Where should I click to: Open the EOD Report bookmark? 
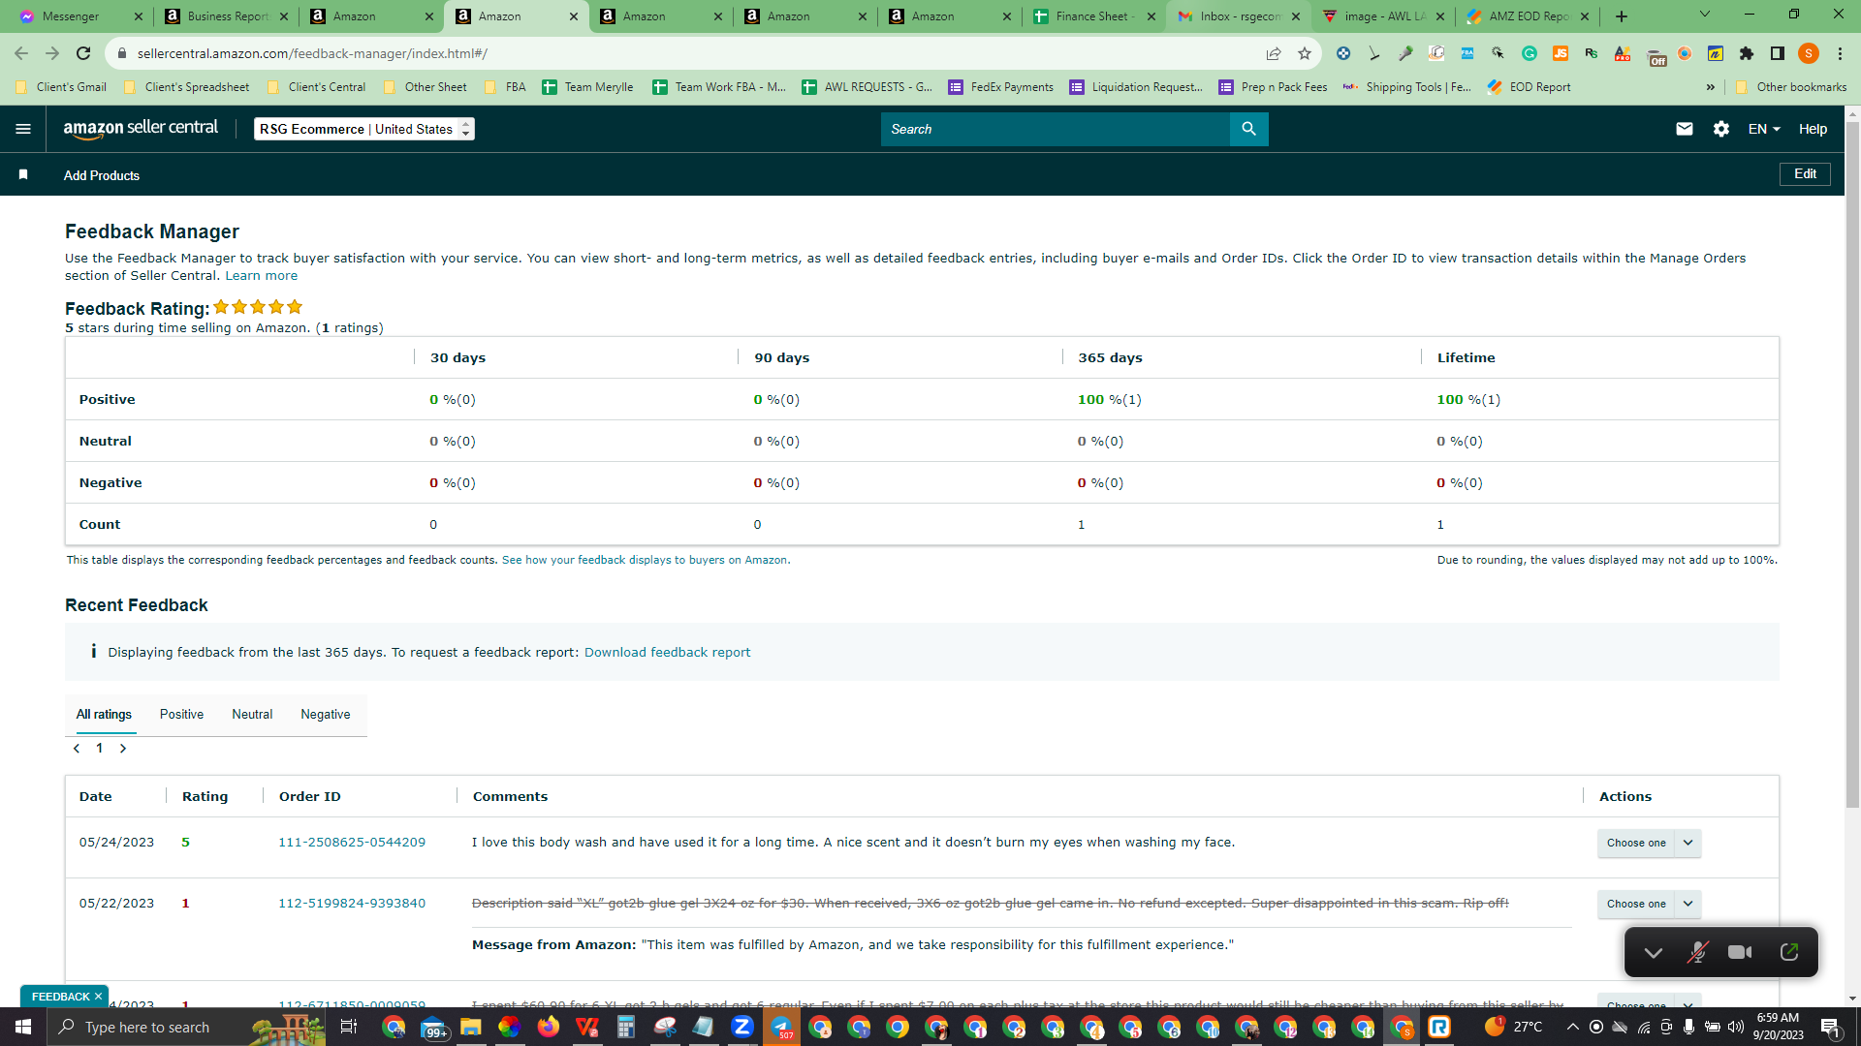[x=1529, y=87]
